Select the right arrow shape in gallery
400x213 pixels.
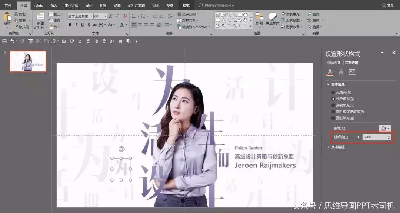(240, 20)
